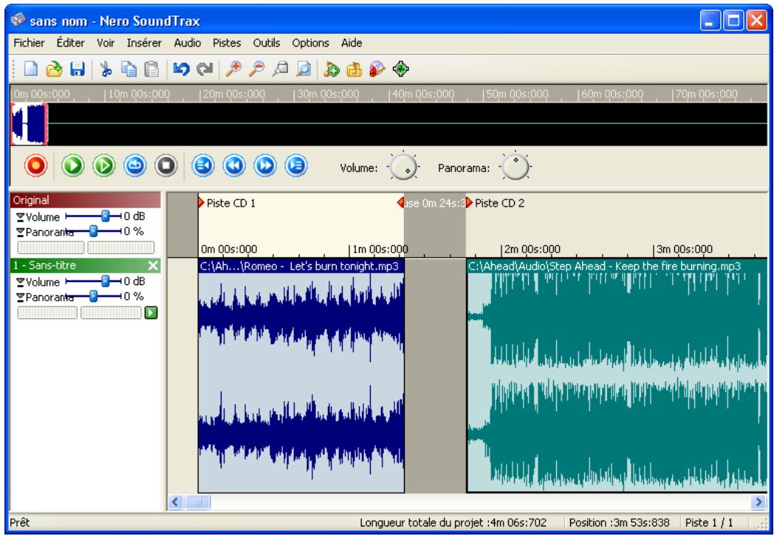
Task: Click the yellow box with arrow icon
Action: coord(354,69)
